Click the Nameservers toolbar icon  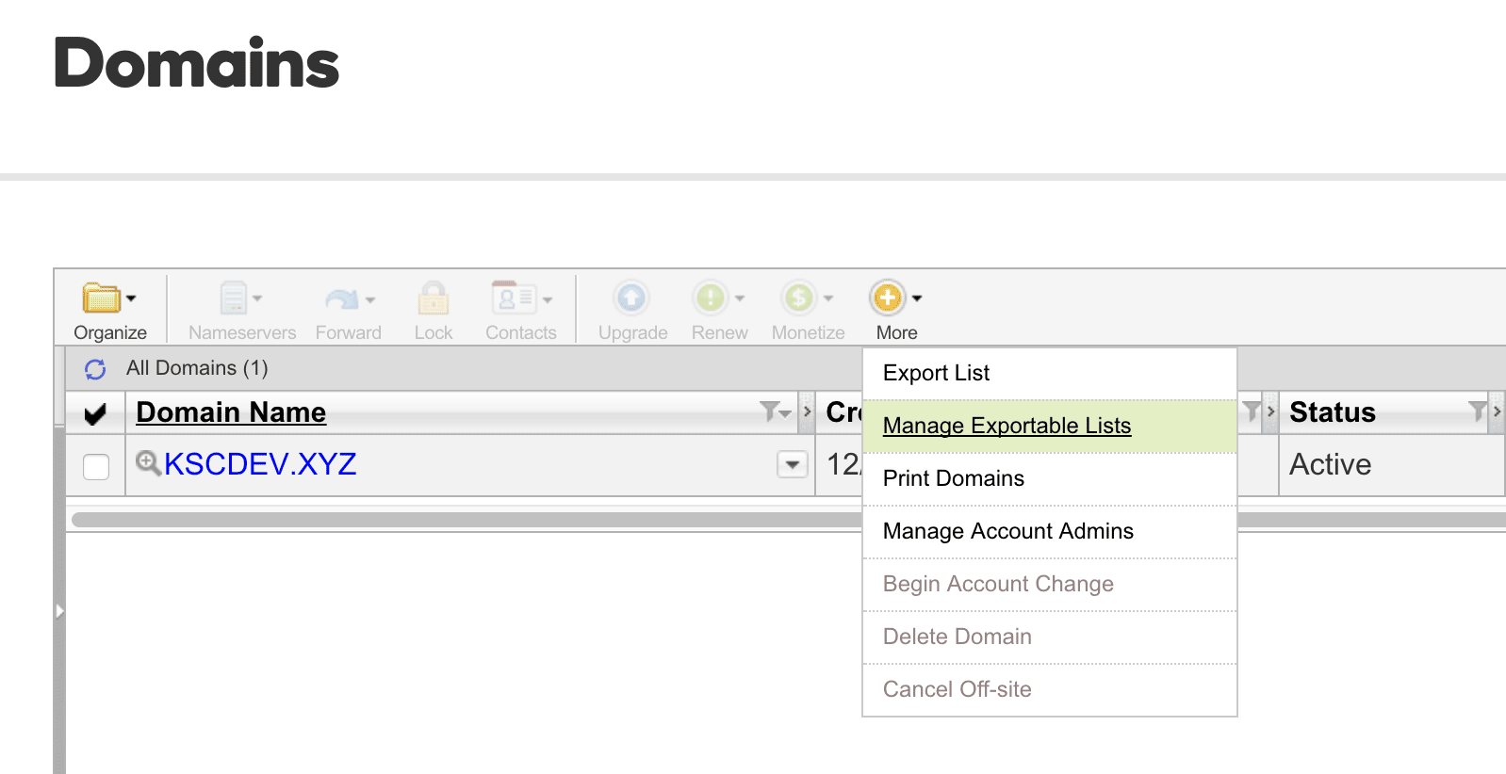234,298
